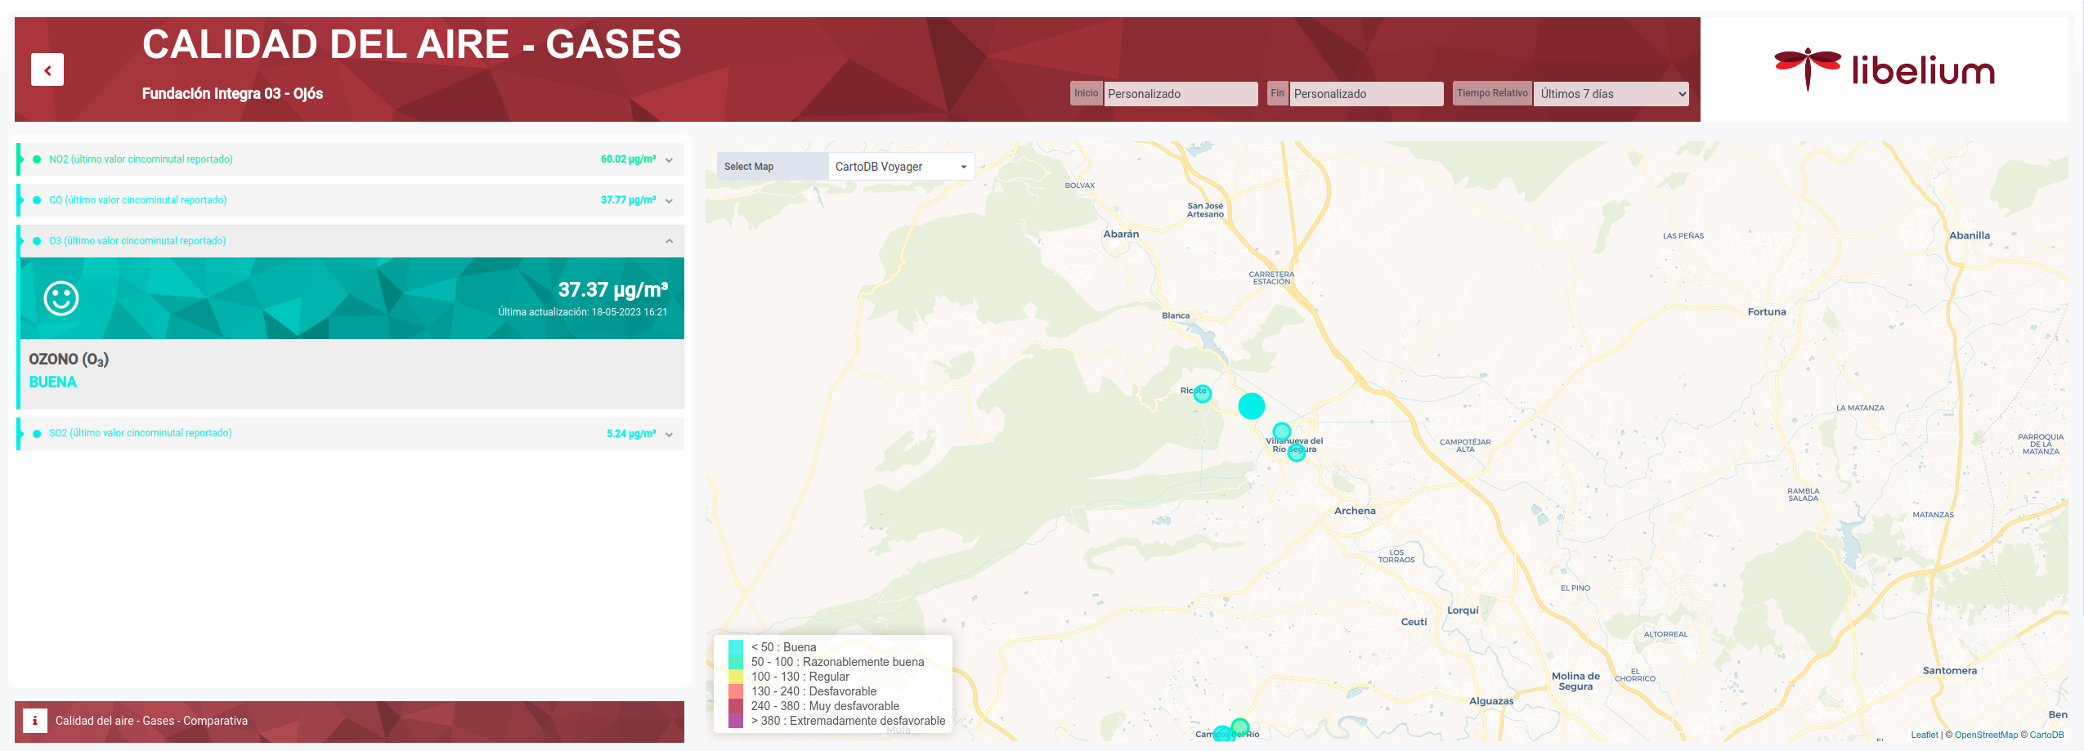Click the Buena cyan legend swatch

736,647
